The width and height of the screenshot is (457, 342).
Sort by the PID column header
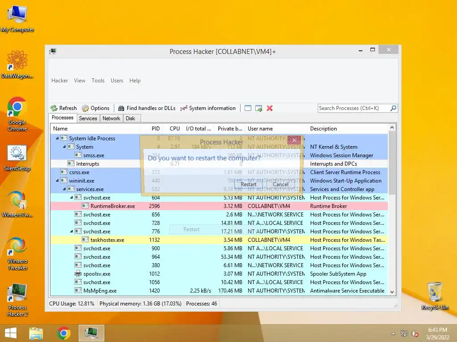(151, 129)
